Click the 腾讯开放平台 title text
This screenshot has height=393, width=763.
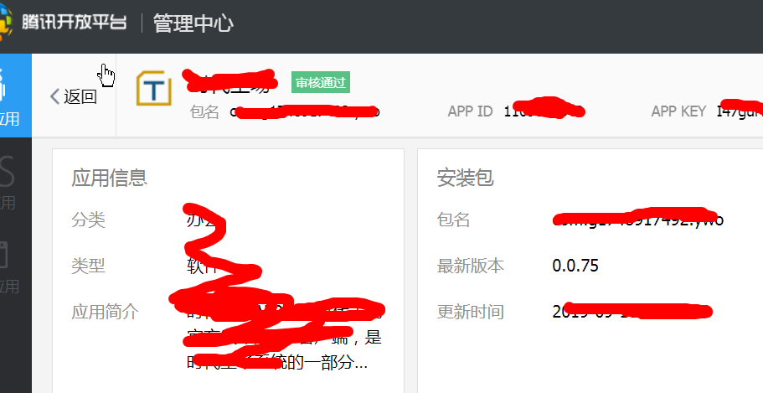pyautogui.click(x=75, y=23)
